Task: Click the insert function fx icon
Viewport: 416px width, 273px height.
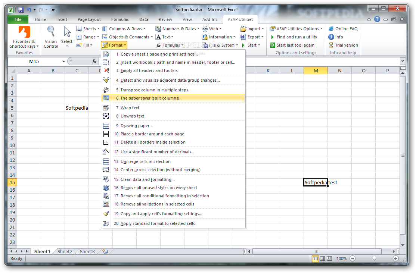Action: click(94, 61)
